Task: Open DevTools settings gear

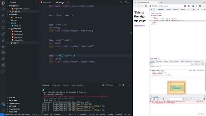Action: (198, 9)
